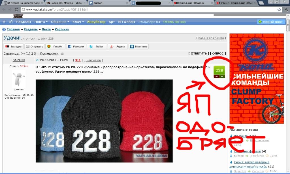Share the topic to ЯП Закладки

(14, 47)
